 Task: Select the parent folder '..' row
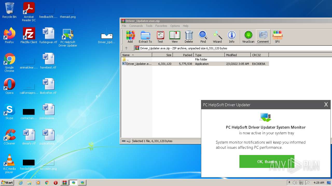(x=195, y=59)
